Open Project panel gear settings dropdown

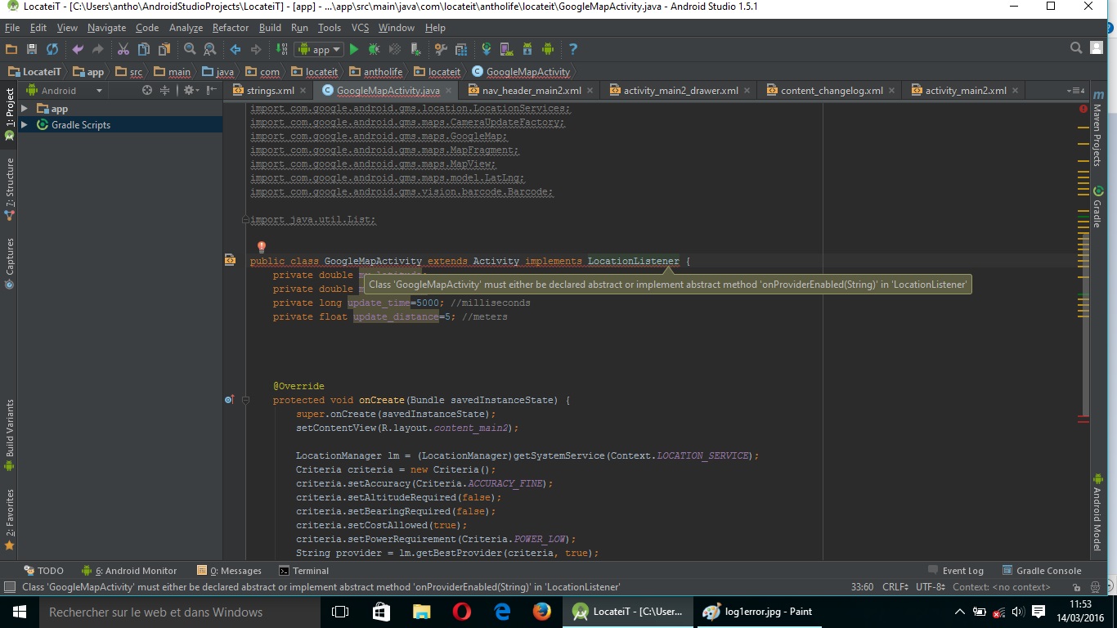[x=191, y=91]
